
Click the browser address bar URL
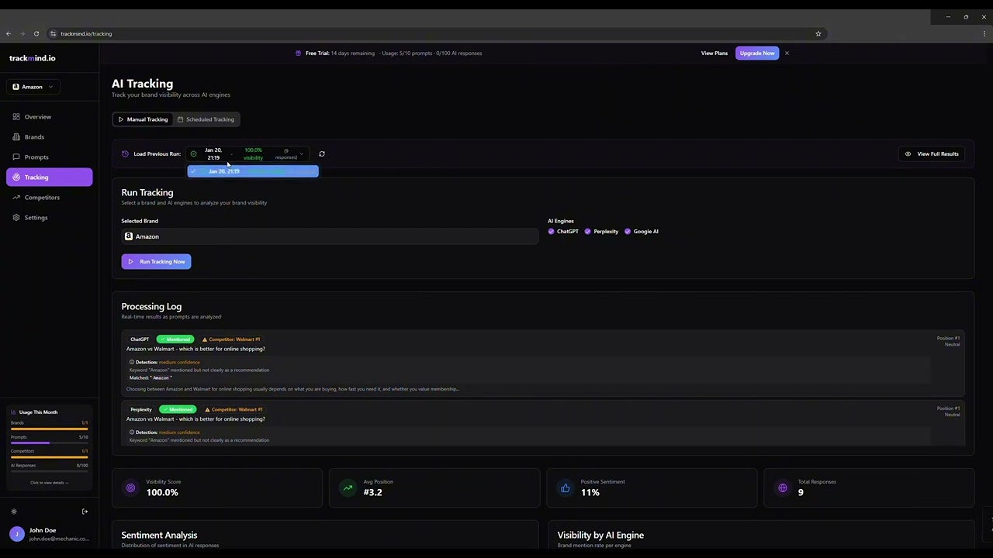point(86,33)
